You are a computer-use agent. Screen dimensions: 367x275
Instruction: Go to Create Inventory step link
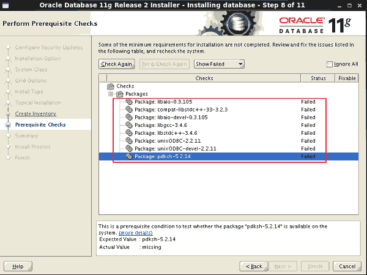(x=35, y=114)
